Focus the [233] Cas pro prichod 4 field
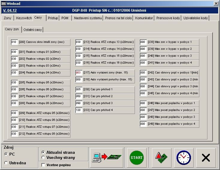220x170 pixels. 79,110
